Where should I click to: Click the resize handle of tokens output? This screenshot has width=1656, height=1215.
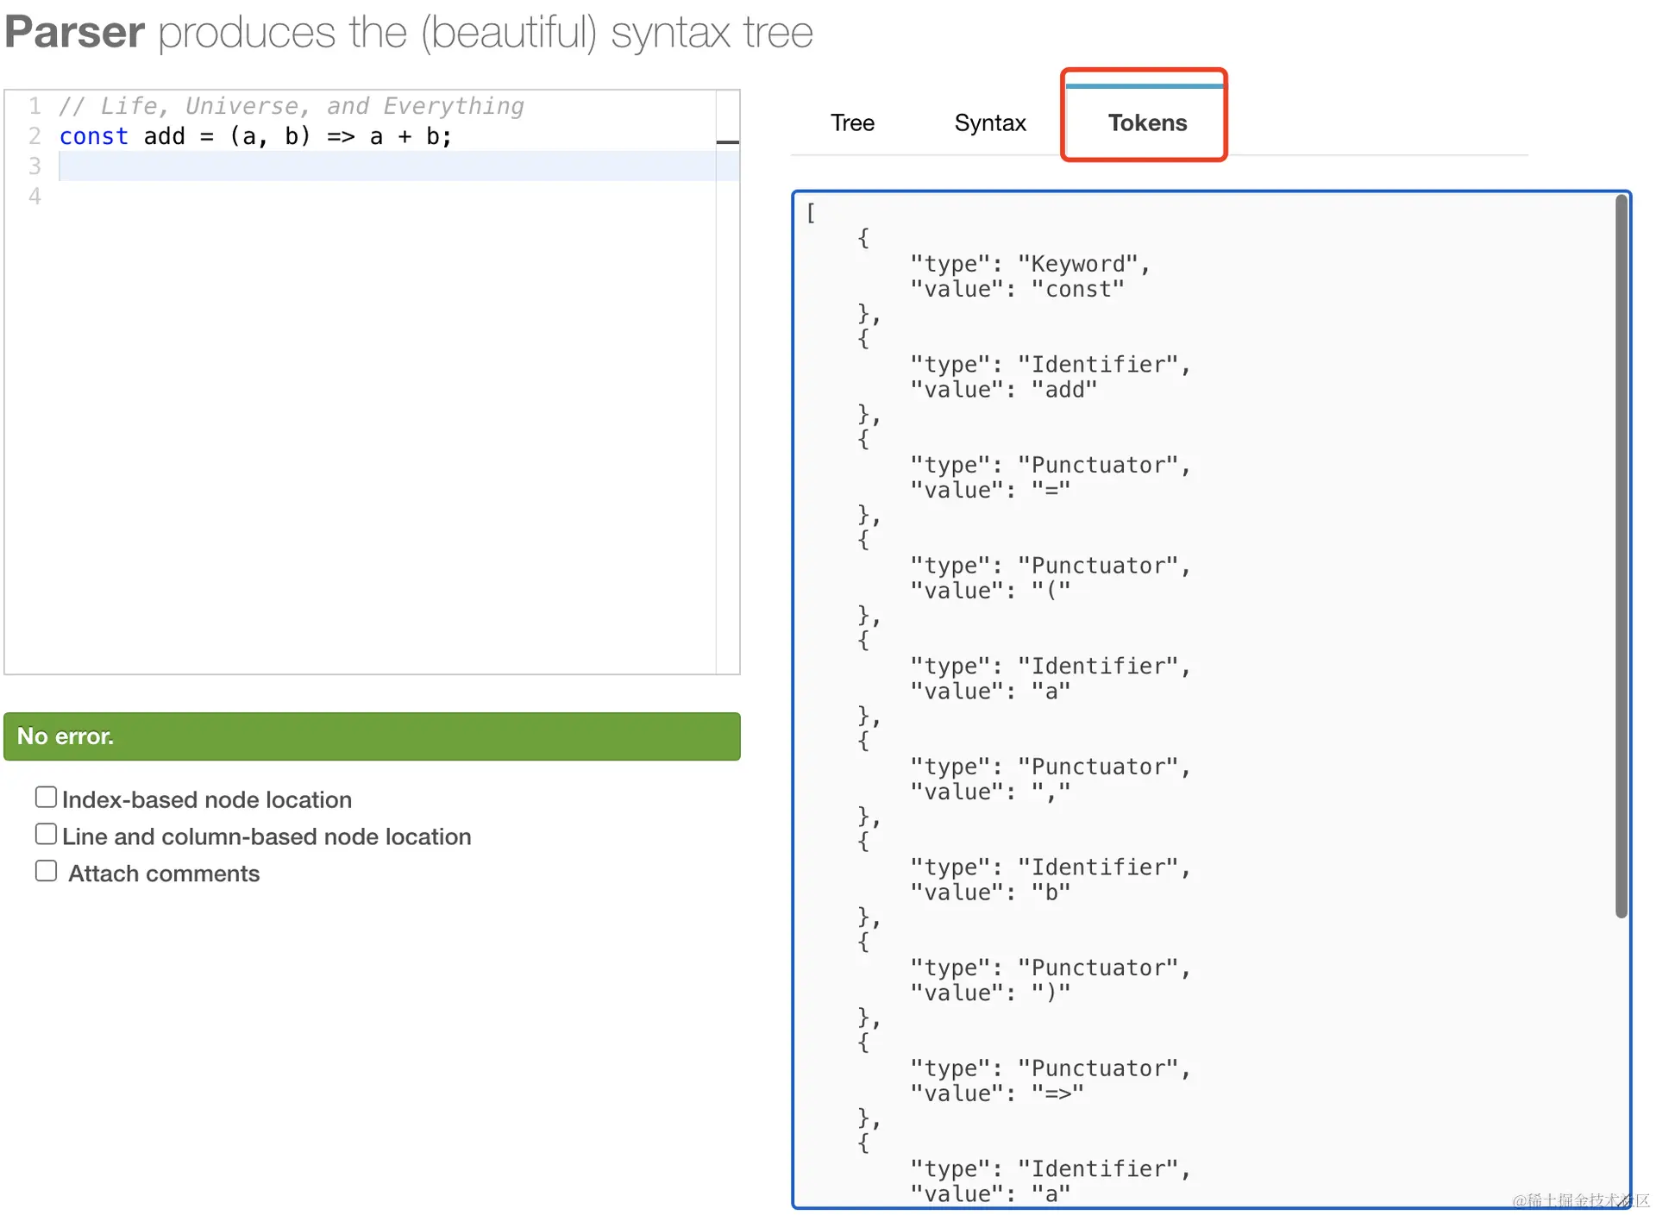tap(1622, 1199)
